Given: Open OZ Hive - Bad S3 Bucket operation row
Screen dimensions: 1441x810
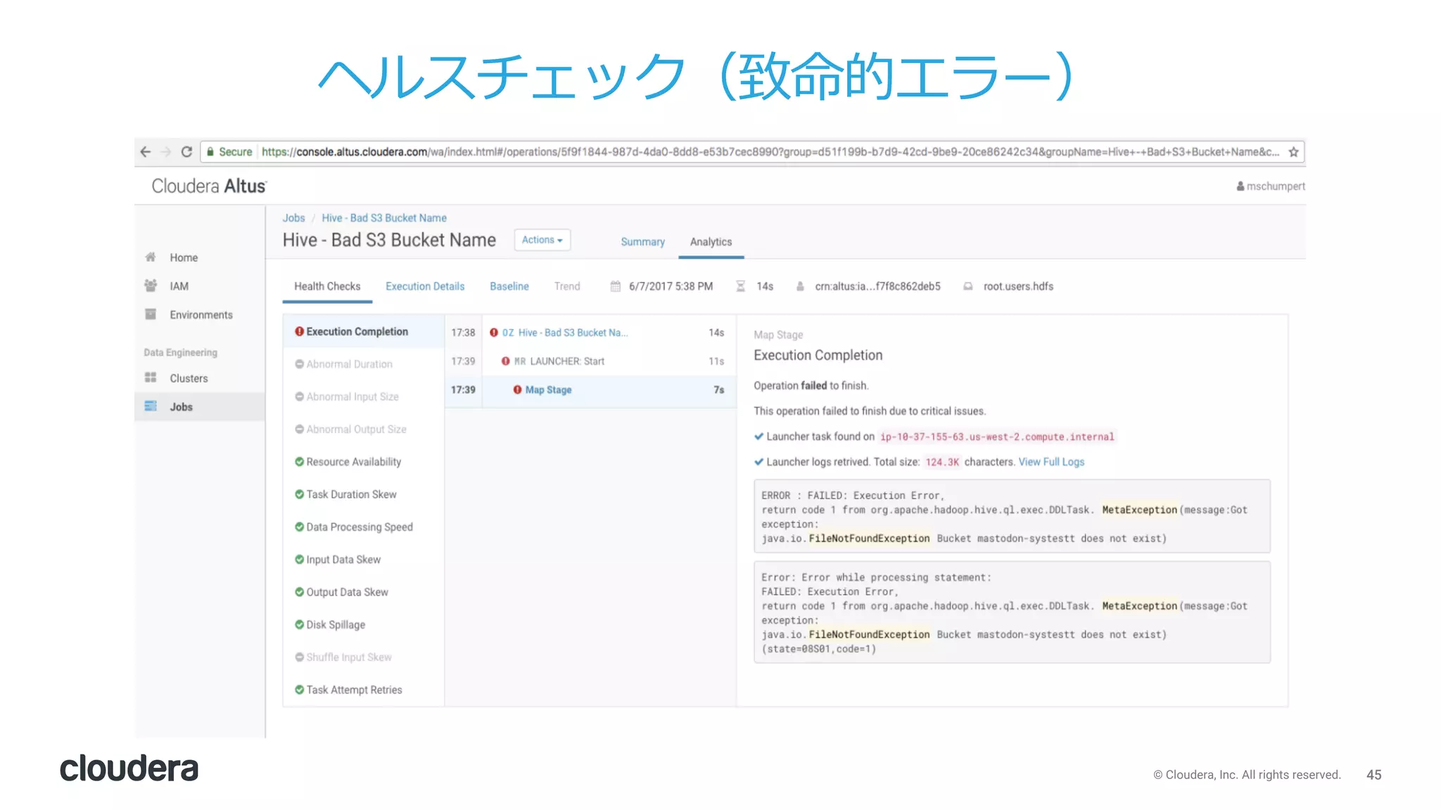Looking at the screenshot, I should coord(590,333).
